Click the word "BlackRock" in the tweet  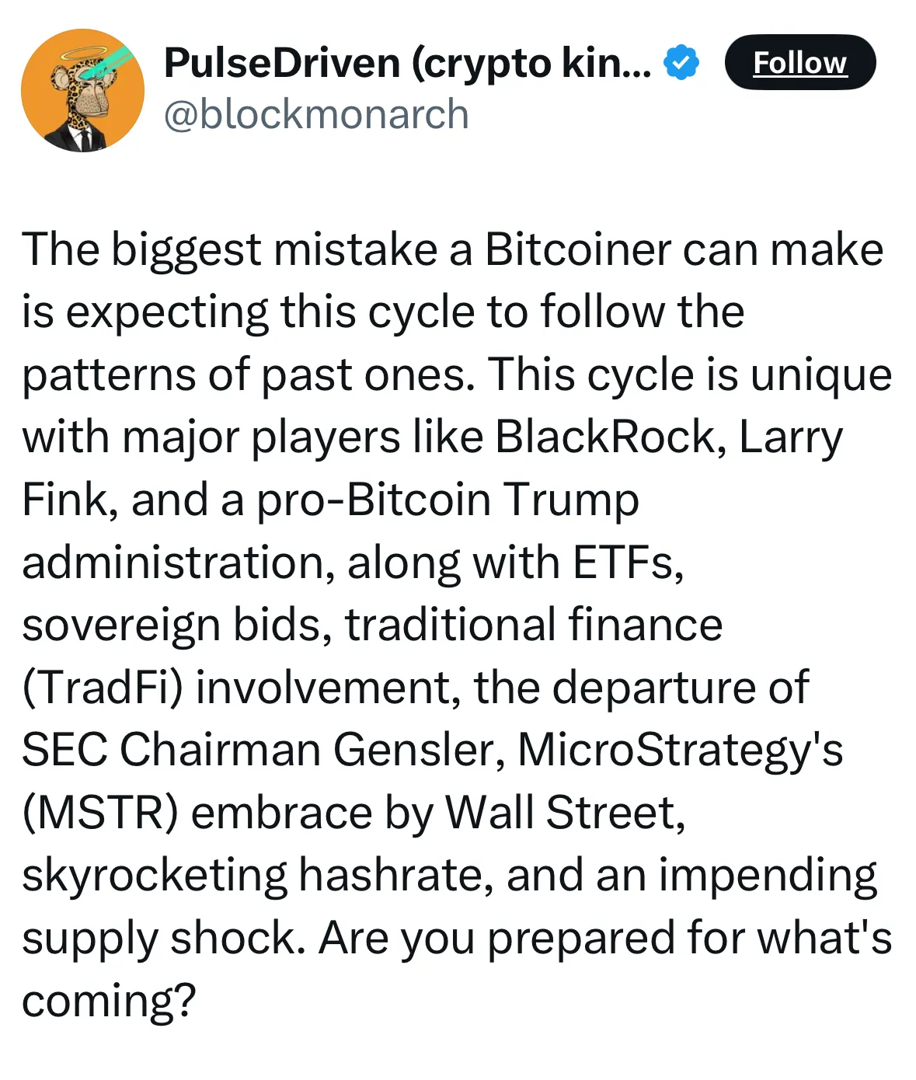pyautogui.click(x=604, y=437)
